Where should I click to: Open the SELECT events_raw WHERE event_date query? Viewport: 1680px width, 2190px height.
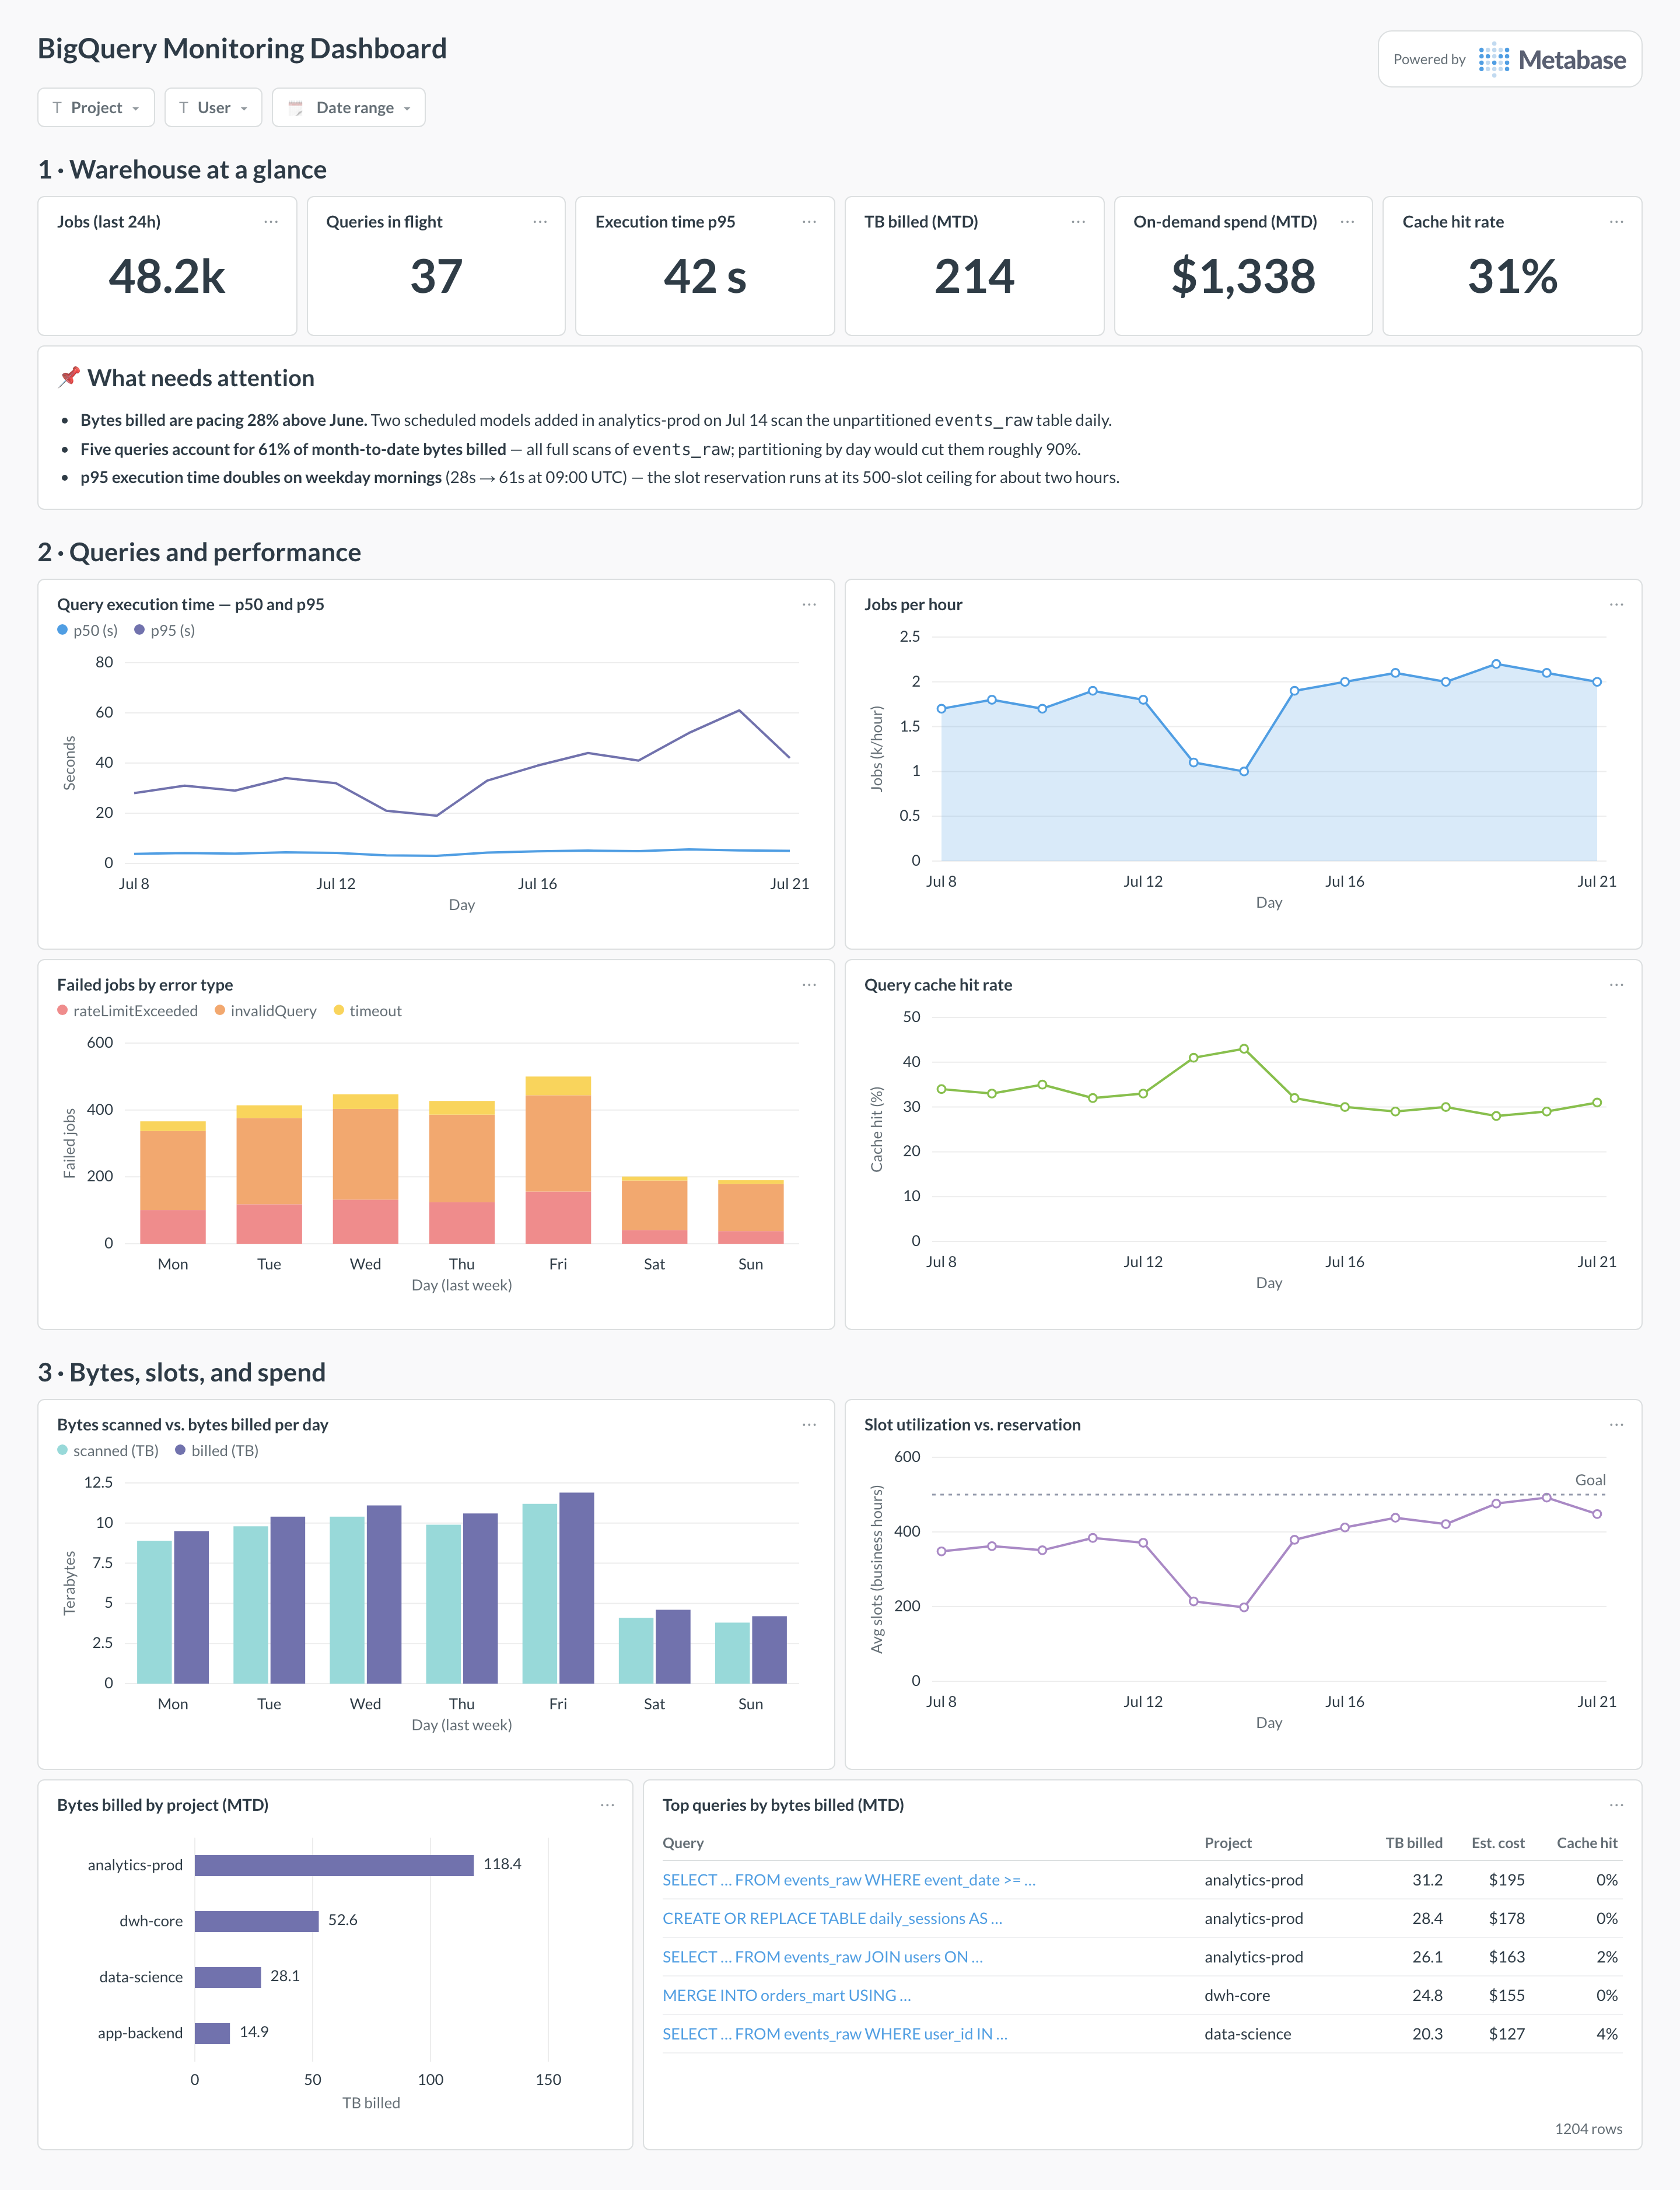(849, 1880)
